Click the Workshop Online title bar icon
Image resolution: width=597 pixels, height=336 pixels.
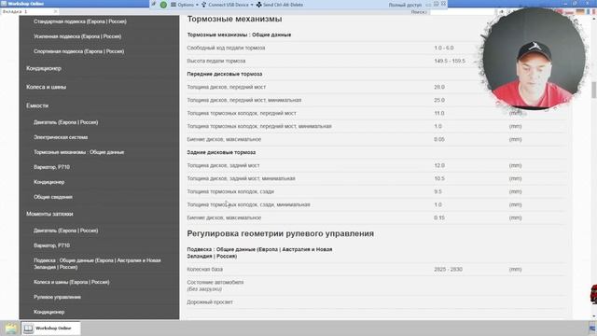pyautogui.click(x=4, y=4)
